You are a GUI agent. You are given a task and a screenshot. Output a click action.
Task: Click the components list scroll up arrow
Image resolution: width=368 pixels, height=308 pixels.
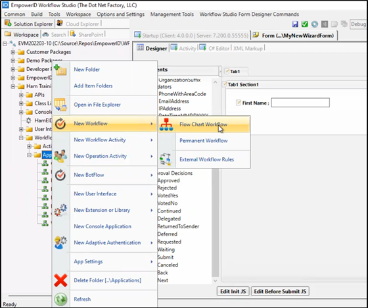216,82
